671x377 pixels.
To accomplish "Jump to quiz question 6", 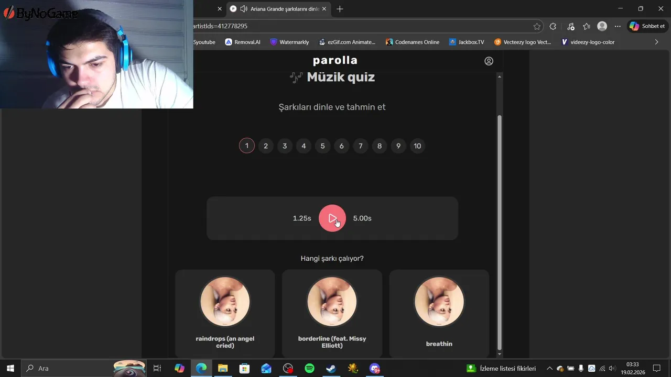I will 341,146.
